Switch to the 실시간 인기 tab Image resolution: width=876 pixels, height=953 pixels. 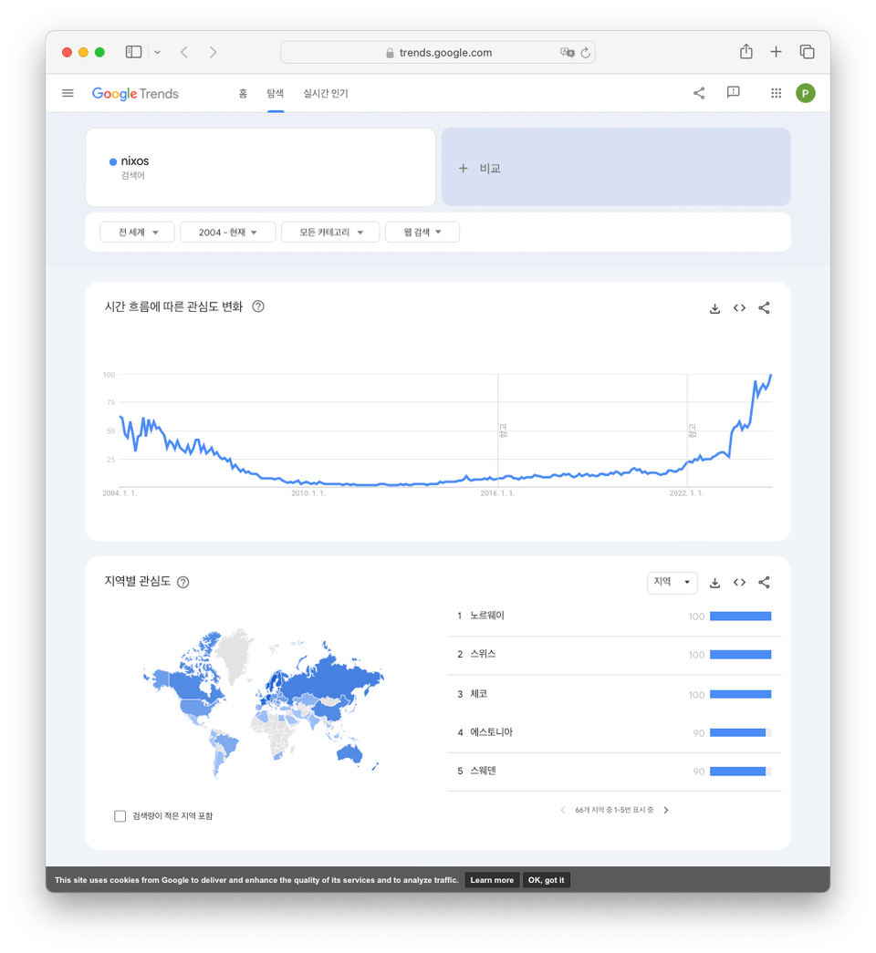point(326,93)
